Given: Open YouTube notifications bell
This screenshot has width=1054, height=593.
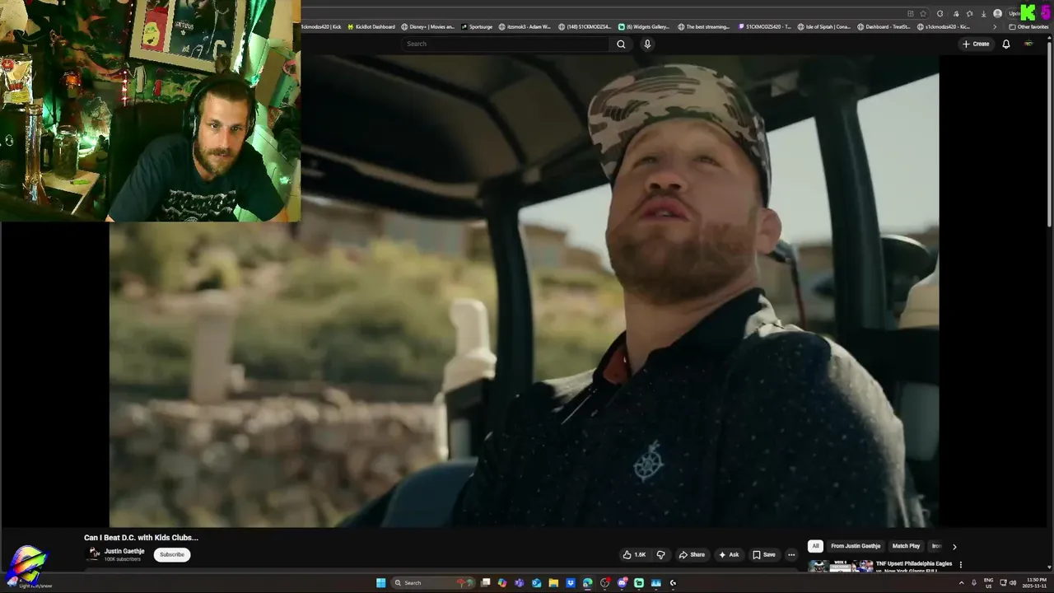Looking at the screenshot, I should pyautogui.click(x=1005, y=44).
